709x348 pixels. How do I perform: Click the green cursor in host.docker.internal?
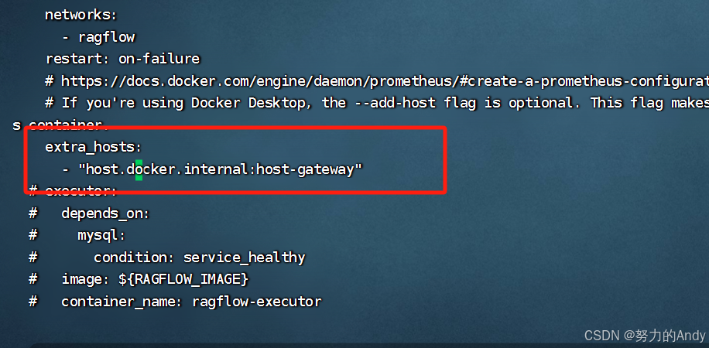click(139, 169)
